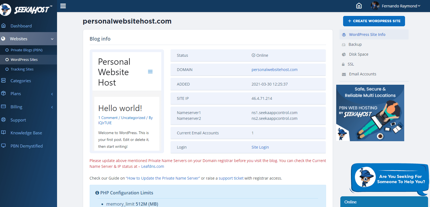Click the SeekaHost logo
This screenshot has width=430, height=207.
pos(26,9)
